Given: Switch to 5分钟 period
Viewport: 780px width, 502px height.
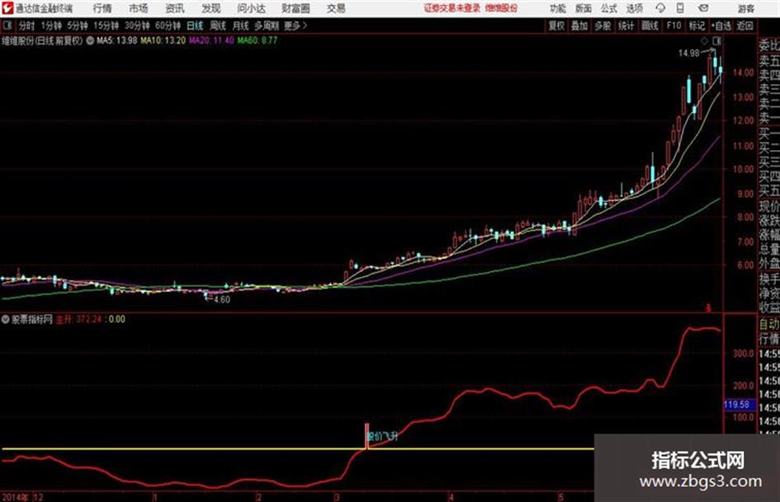Looking at the screenshot, I should click(x=78, y=26).
